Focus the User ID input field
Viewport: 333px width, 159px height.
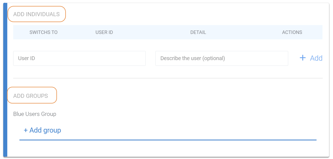[x=79, y=58]
